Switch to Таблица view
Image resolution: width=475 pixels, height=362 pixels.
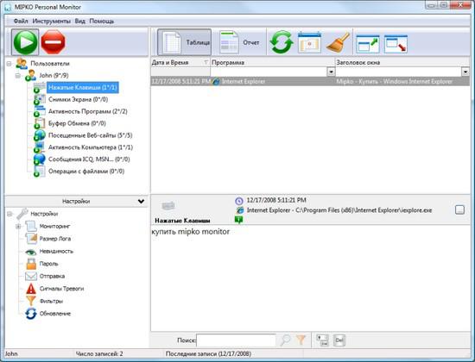184,42
